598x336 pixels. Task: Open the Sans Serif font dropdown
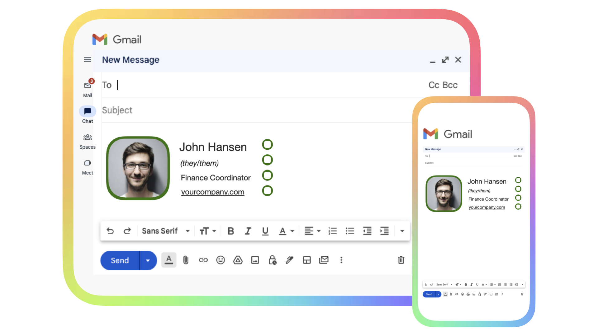tap(166, 231)
